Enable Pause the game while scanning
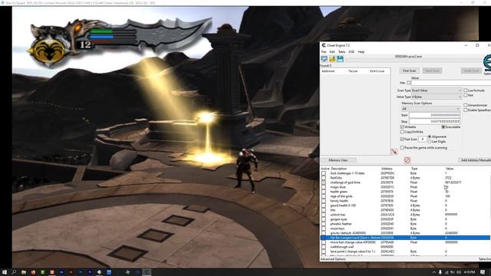The width and height of the screenshot is (491, 276). point(402,147)
